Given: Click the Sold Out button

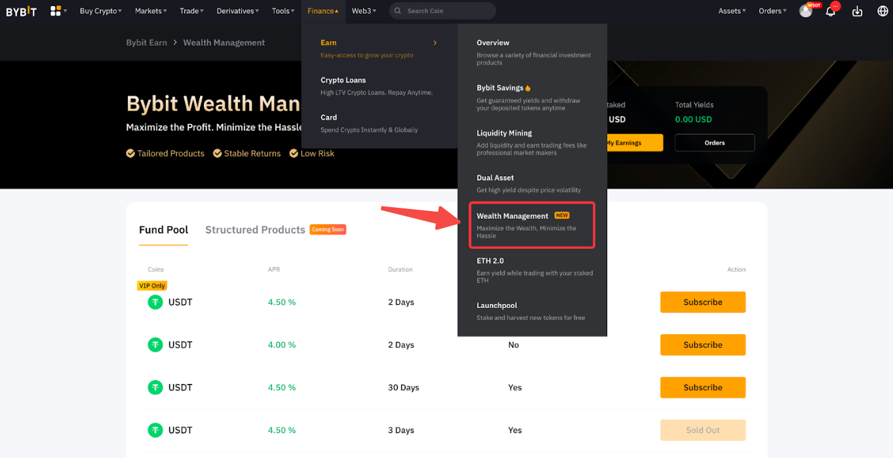Looking at the screenshot, I should [x=703, y=430].
